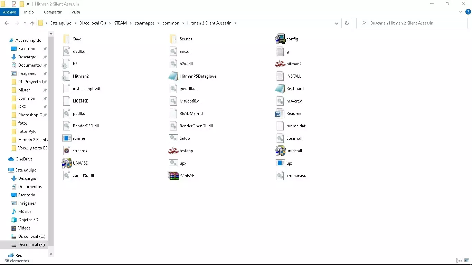Select the streams file
This screenshot has width=472, height=265.
75,151
